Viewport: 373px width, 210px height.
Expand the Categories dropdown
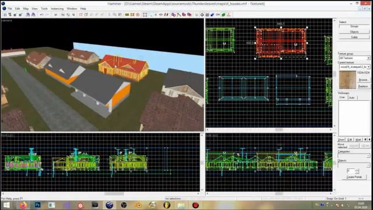(x=368, y=156)
